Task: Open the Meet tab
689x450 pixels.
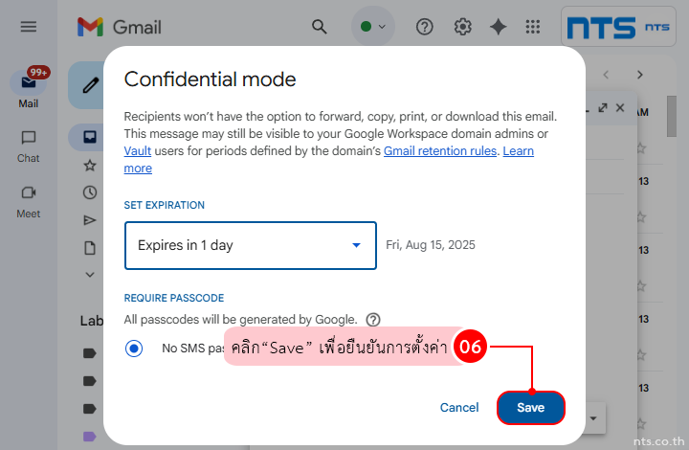Action: pyautogui.click(x=29, y=199)
